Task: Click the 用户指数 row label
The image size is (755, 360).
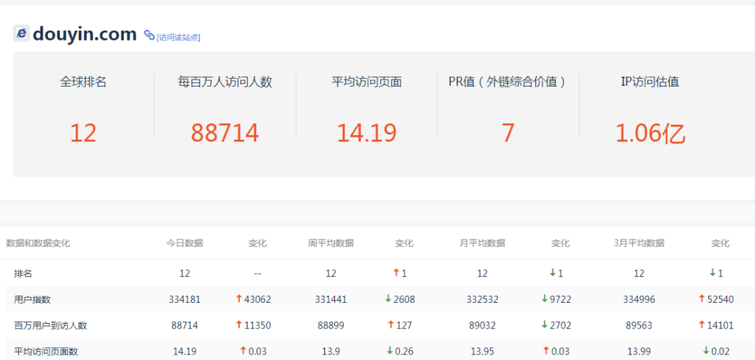Action: (x=32, y=299)
